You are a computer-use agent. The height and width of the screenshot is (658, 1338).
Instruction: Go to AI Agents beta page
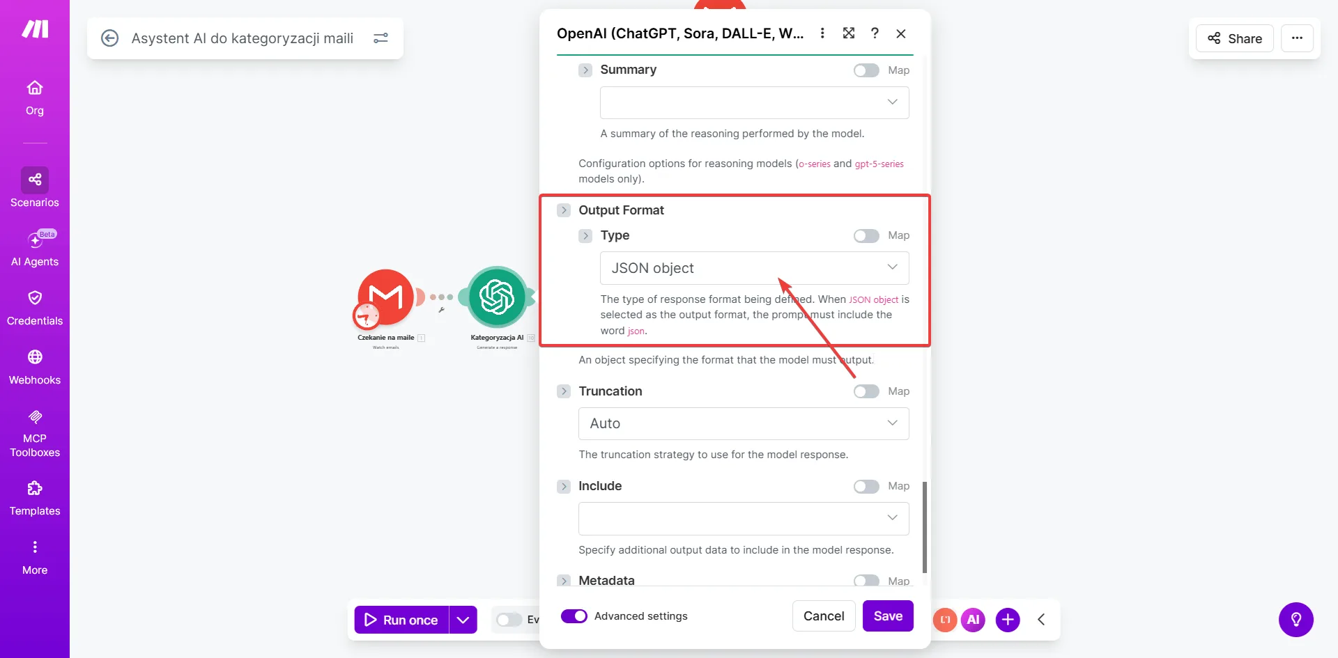tap(35, 249)
